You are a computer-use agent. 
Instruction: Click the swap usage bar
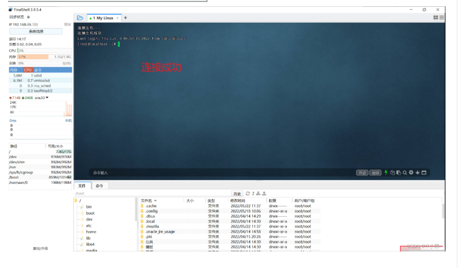click(44, 63)
